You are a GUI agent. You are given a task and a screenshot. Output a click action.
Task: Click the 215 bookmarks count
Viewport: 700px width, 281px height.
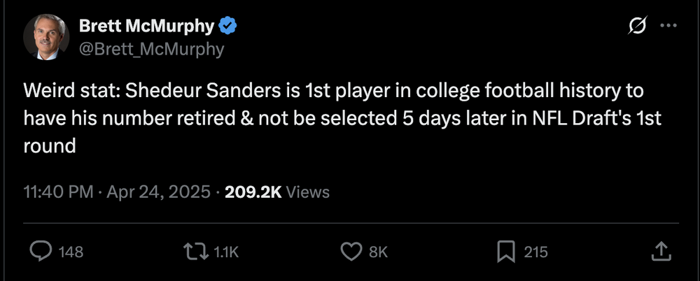pyautogui.click(x=535, y=252)
